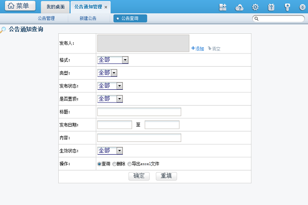Image resolution: width=308 pixels, height=205 pixels.
Task: Click the key icon in header
Action: [287, 7]
